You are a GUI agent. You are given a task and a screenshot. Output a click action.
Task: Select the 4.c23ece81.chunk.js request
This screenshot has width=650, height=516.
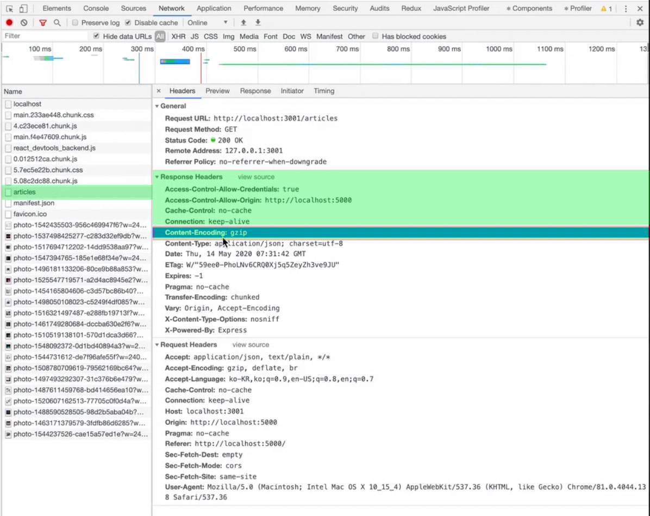tap(77, 126)
